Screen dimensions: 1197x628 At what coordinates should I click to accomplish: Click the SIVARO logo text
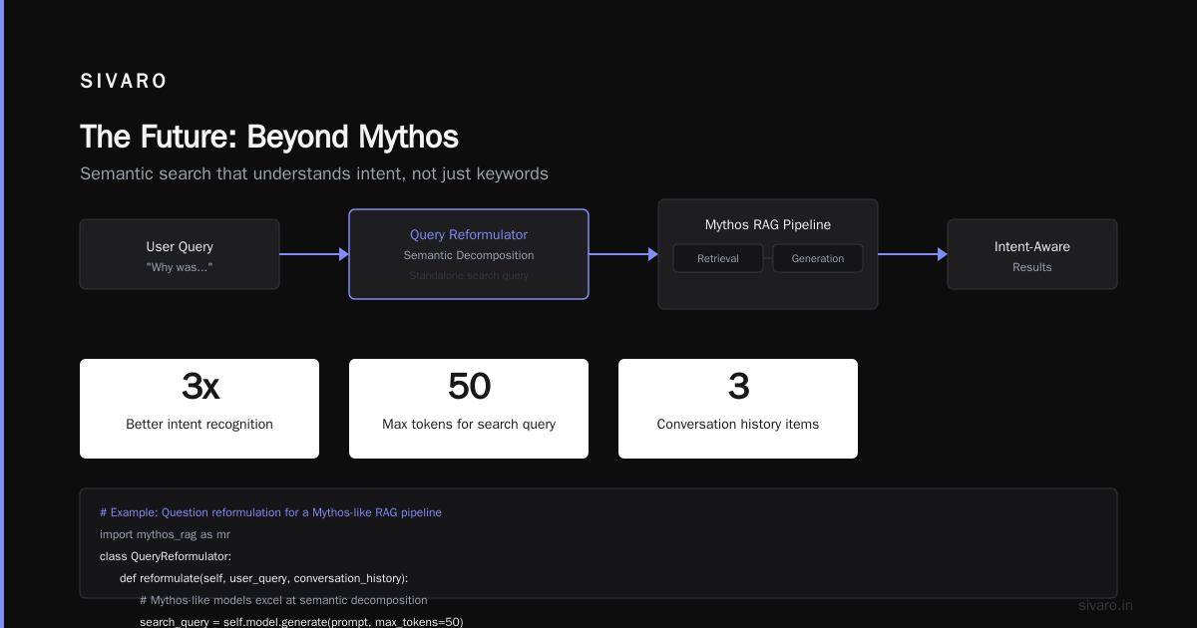[x=124, y=82]
